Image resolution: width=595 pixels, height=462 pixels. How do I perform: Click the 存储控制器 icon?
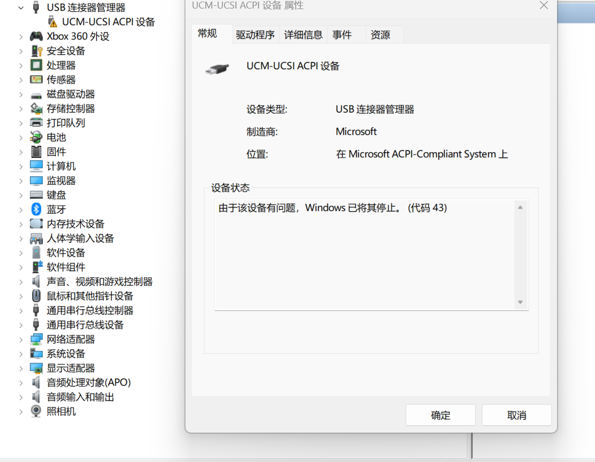tap(36, 109)
